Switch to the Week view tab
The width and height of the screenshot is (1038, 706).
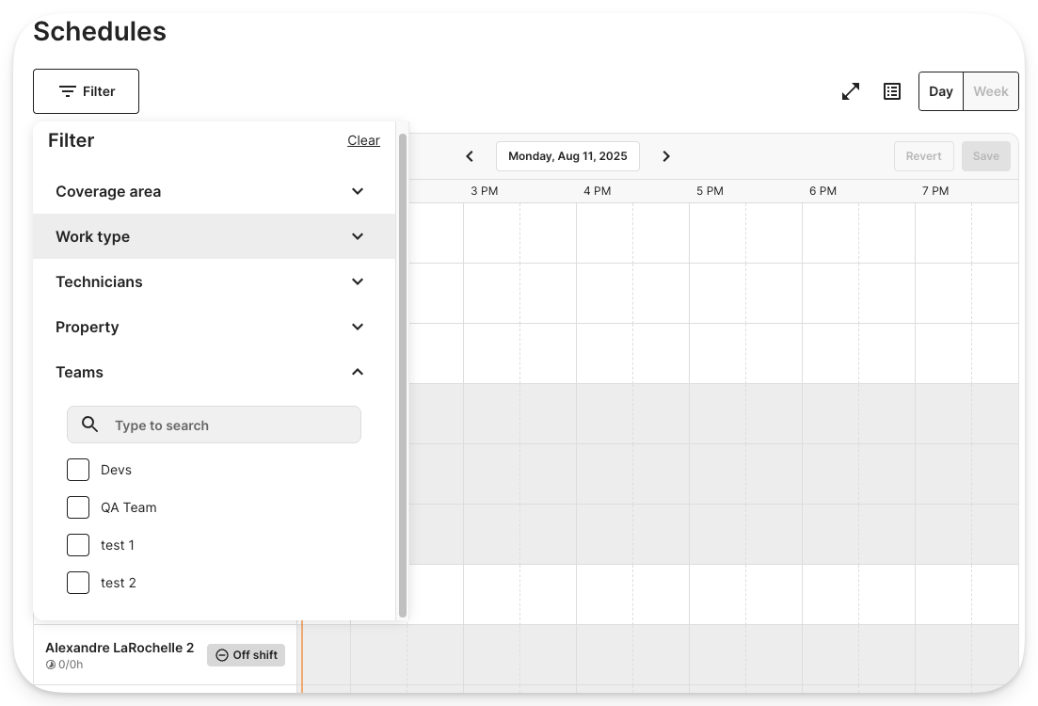[x=990, y=90]
